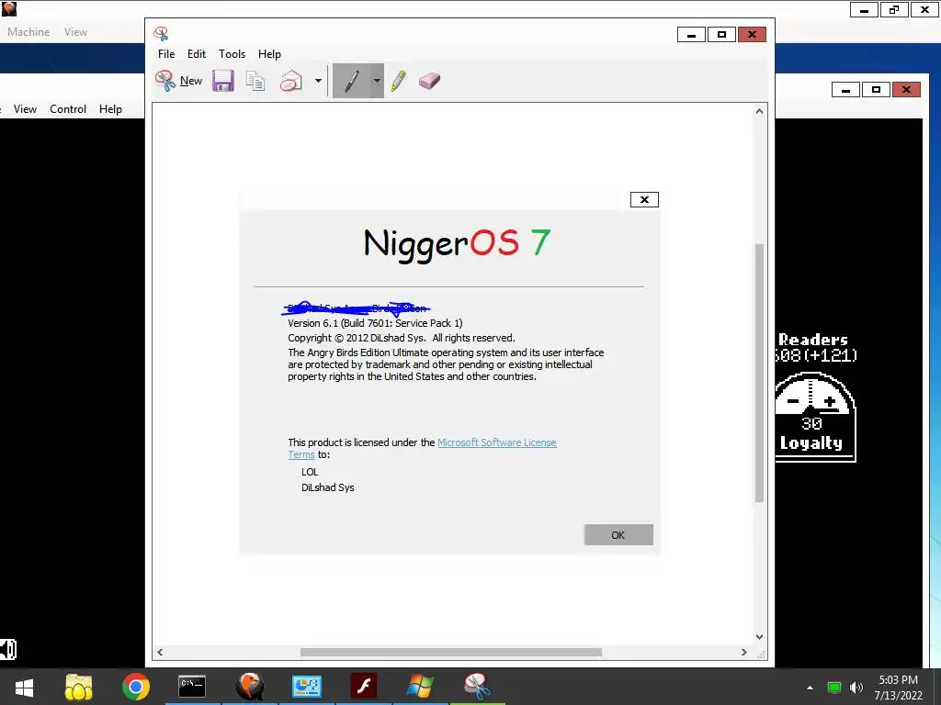Open the Control Panel taskbar icon

tap(307, 687)
